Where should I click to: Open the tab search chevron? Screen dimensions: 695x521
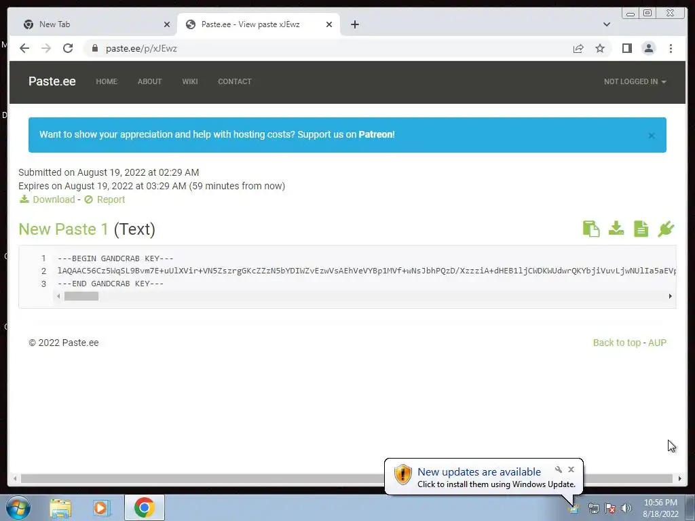pos(607,24)
